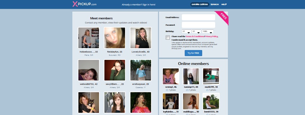Open the Privacy Policy link
305x115 pixels.
coord(211,36)
